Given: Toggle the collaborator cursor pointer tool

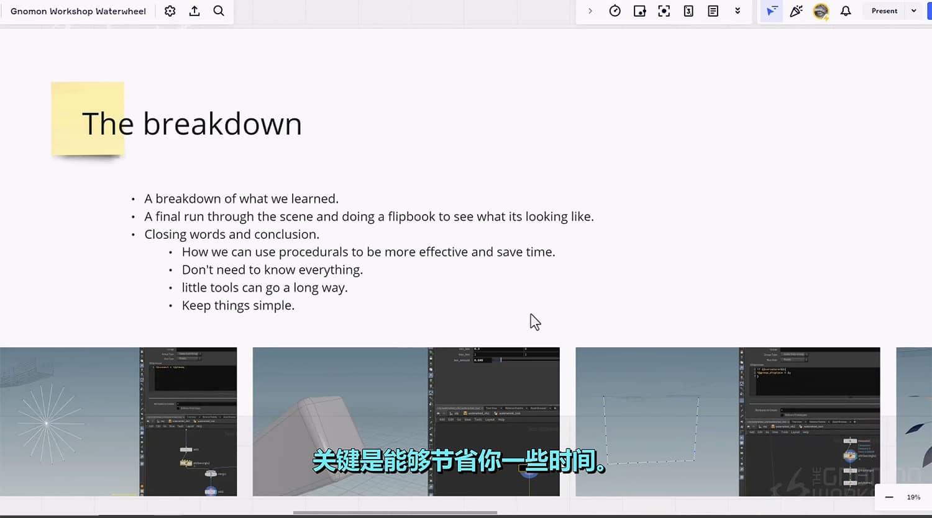Looking at the screenshot, I should click(x=771, y=11).
